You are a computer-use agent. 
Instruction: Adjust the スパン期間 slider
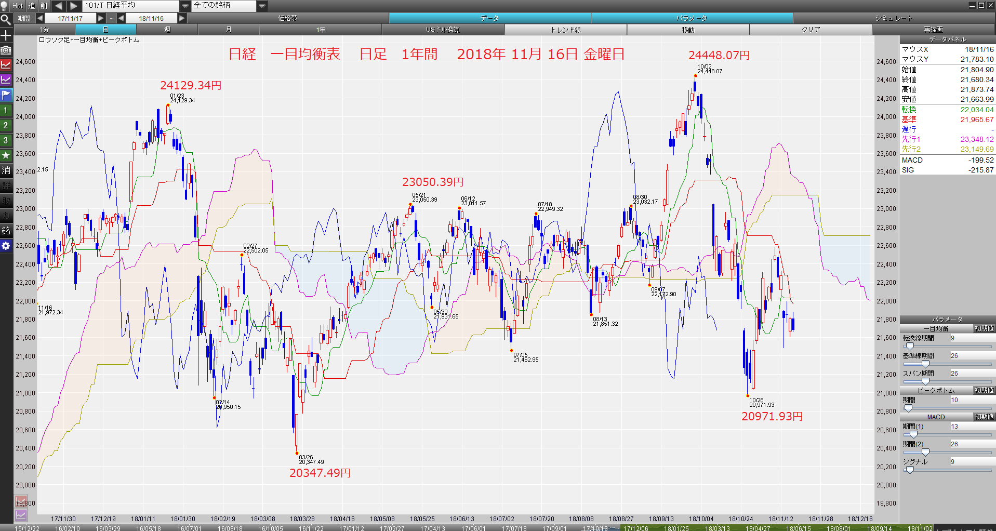(925, 381)
